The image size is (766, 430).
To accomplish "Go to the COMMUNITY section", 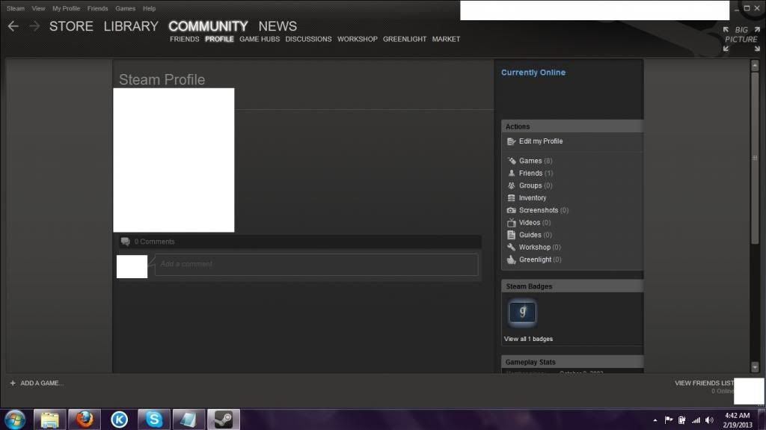I will (x=208, y=26).
